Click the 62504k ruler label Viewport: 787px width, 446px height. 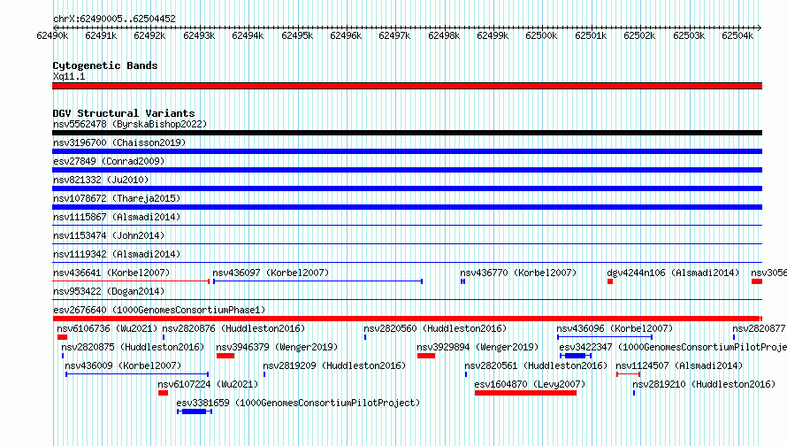[x=737, y=35]
